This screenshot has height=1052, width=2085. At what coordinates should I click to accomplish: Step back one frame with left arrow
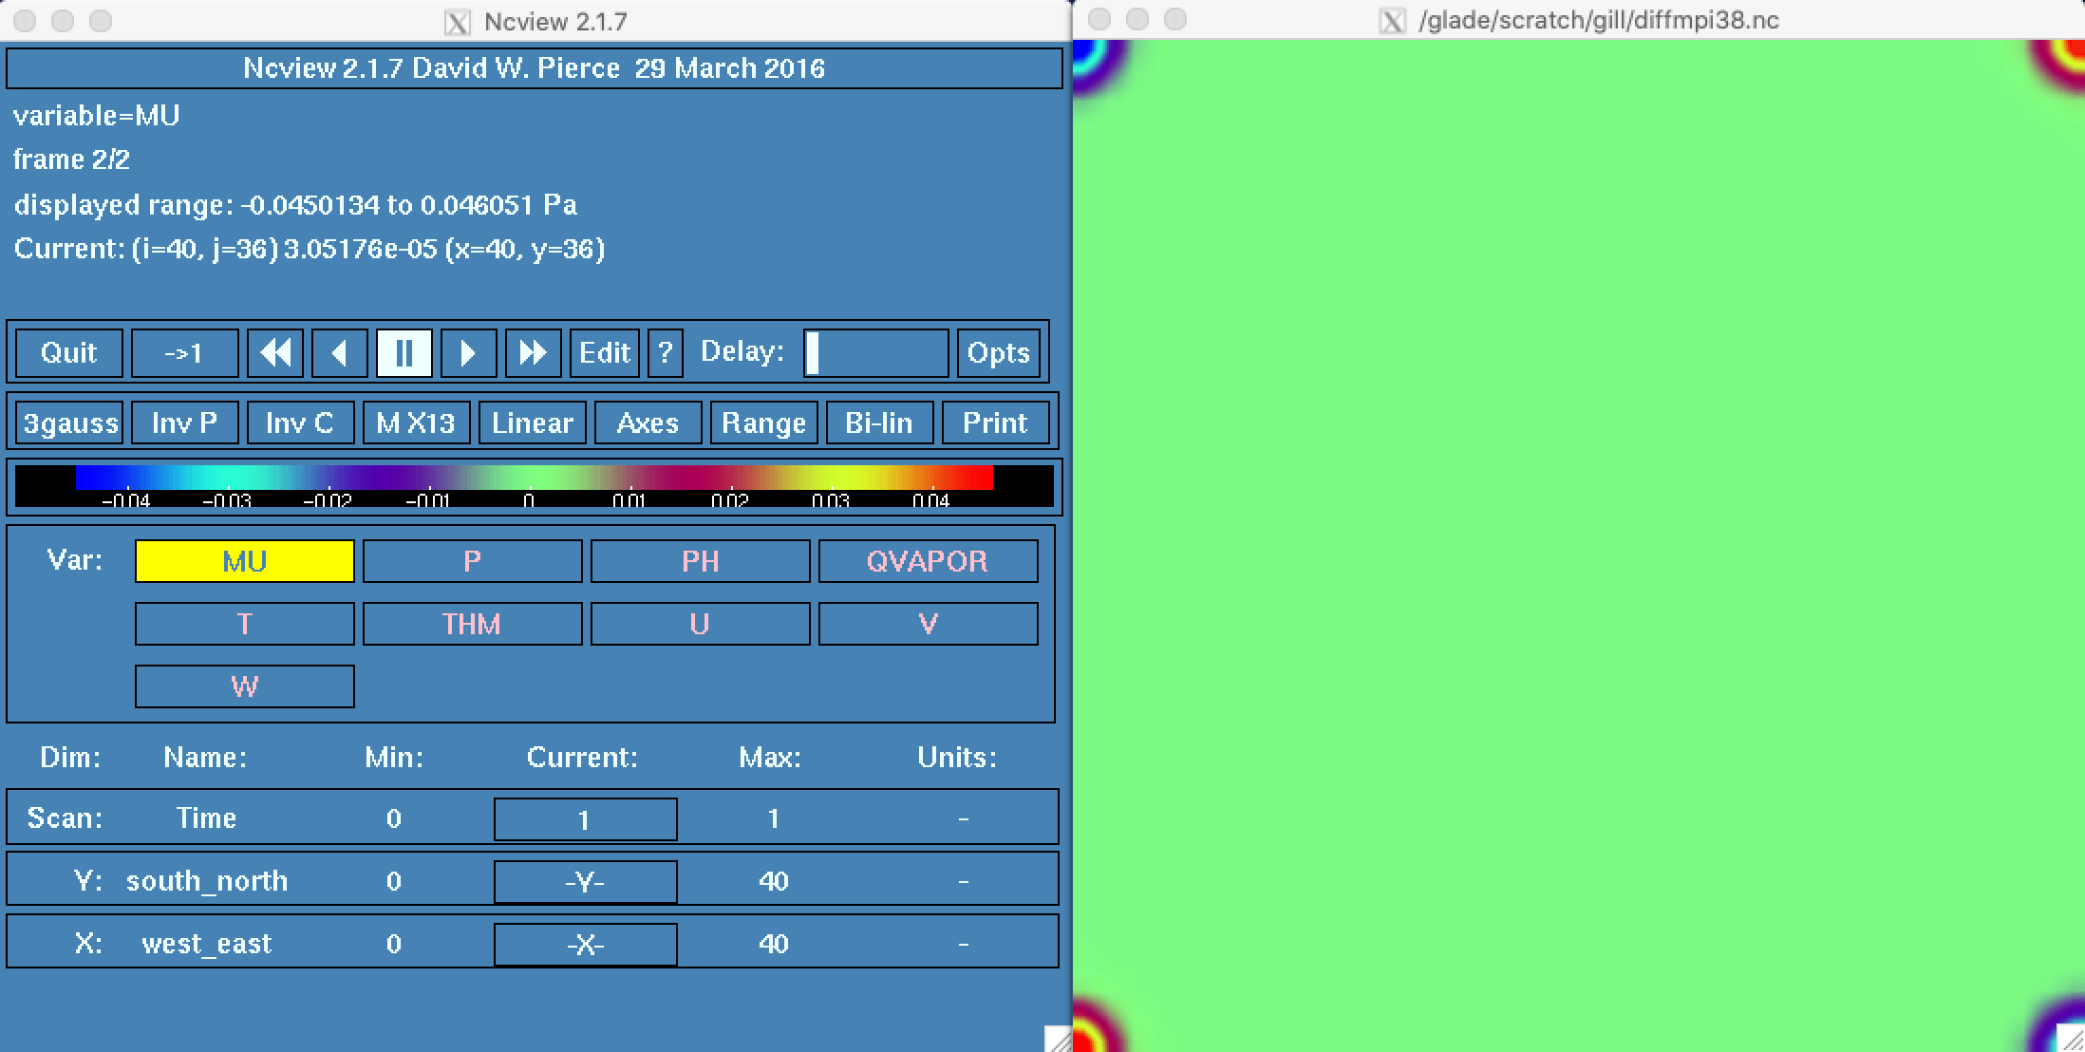click(339, 353)
